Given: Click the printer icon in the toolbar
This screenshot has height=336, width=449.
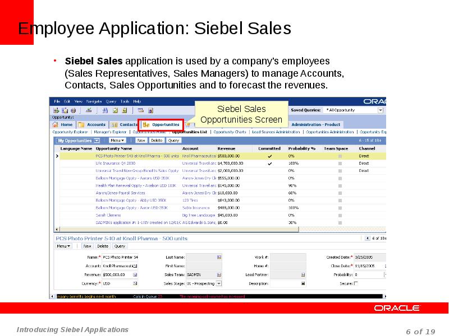Looking at the screenshot, I should pyautogui.click(x=140, y=110).
